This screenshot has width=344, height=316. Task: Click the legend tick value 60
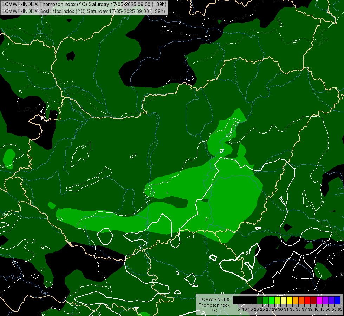pos(340,309)
